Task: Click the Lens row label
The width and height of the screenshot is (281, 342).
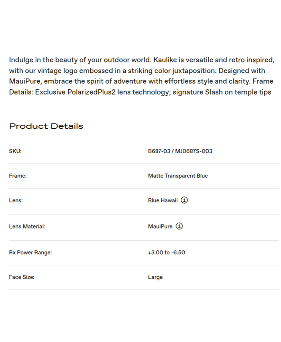Action: [16, 200]
